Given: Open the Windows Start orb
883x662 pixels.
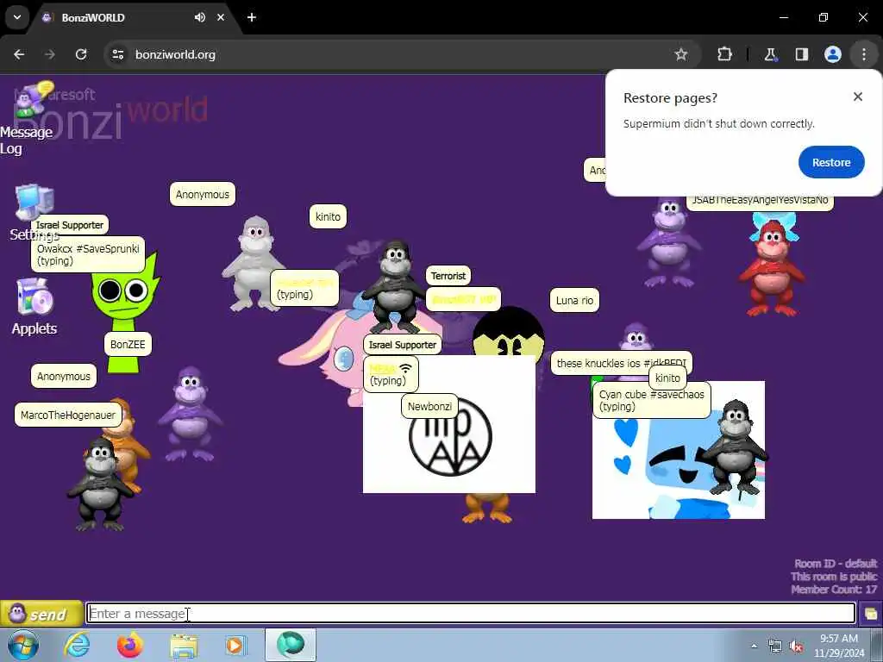Looking at the screenshot, I should coord(23,645).
